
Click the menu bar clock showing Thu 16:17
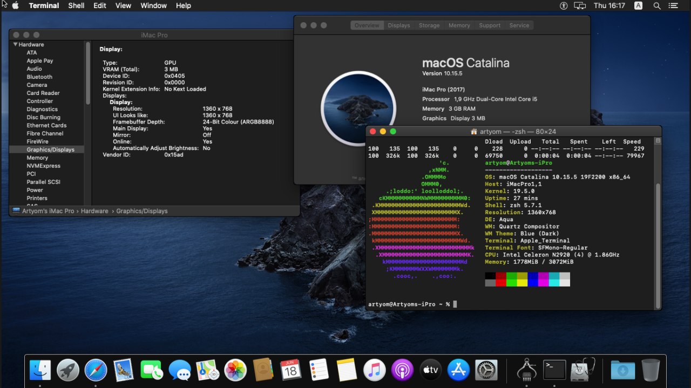[x=609, y=5]
